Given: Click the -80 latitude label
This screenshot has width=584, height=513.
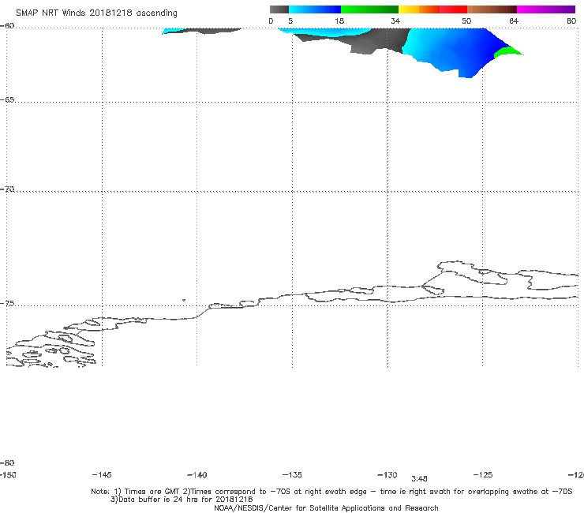Looking at the screenshot, I should point(7,463).
